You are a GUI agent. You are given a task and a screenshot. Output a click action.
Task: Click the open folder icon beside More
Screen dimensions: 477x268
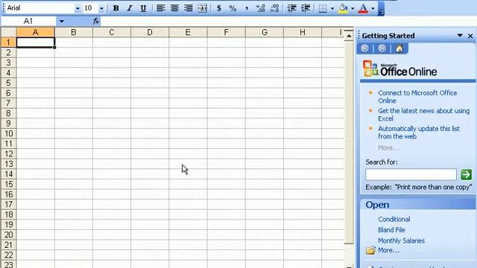(x=371, y=250)
